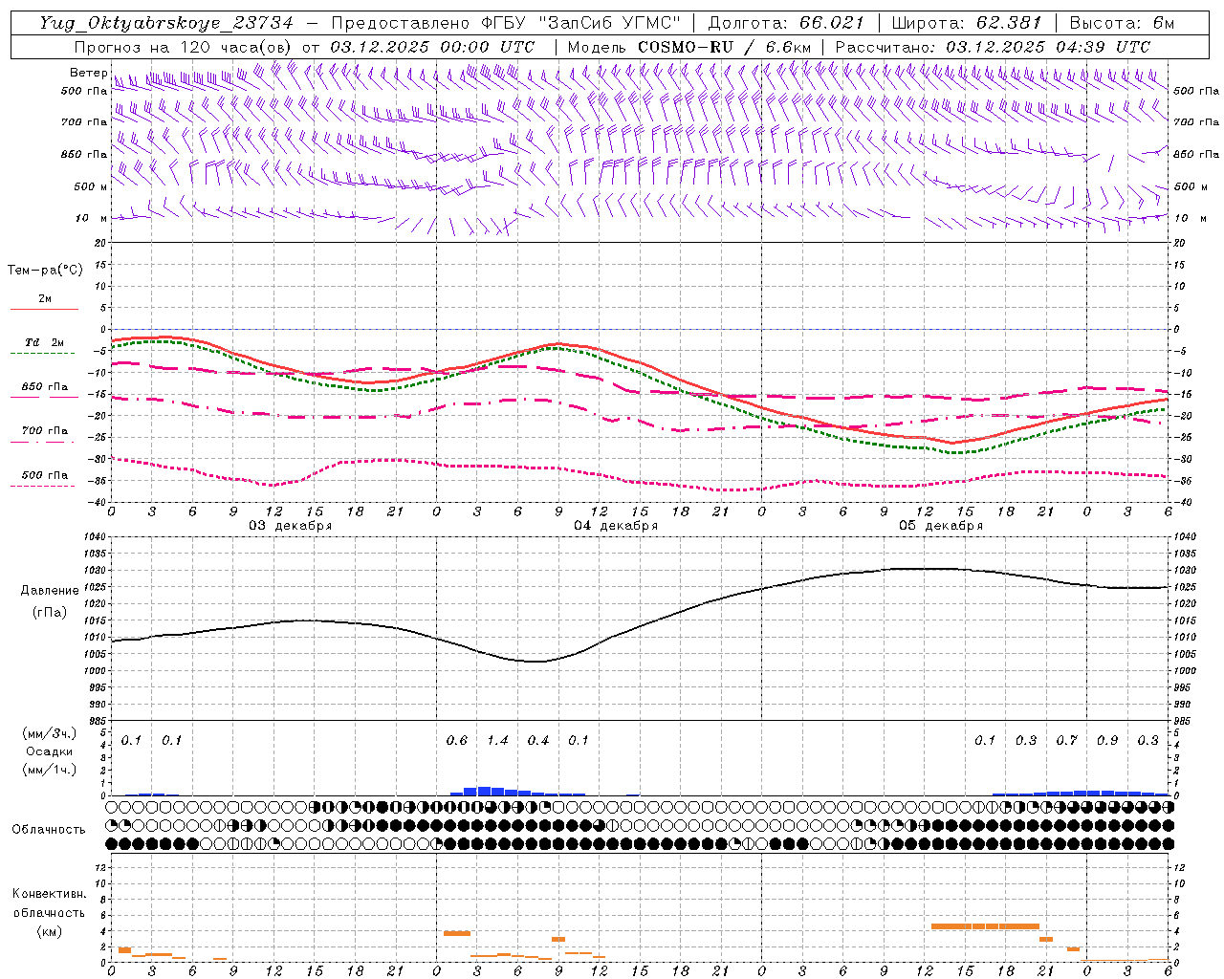The width and height of the screenshot is (1224, 979).
Task: Click the 0.4 precipitation value
Action: pos(538,741)
